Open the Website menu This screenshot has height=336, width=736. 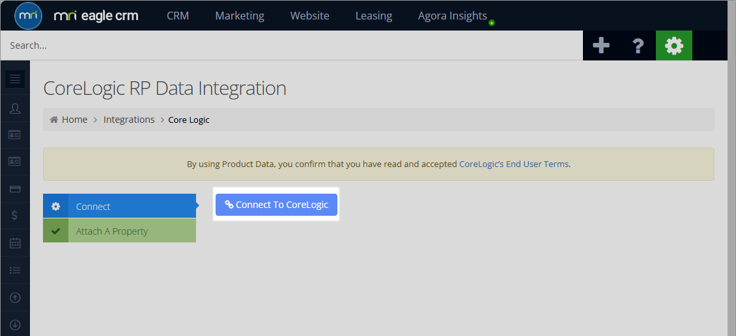click(x=310, y=16)
